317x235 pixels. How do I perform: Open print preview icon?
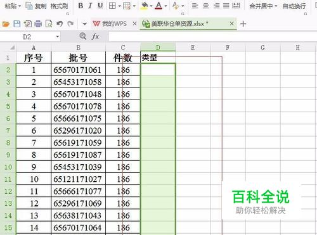coord(49,24)
